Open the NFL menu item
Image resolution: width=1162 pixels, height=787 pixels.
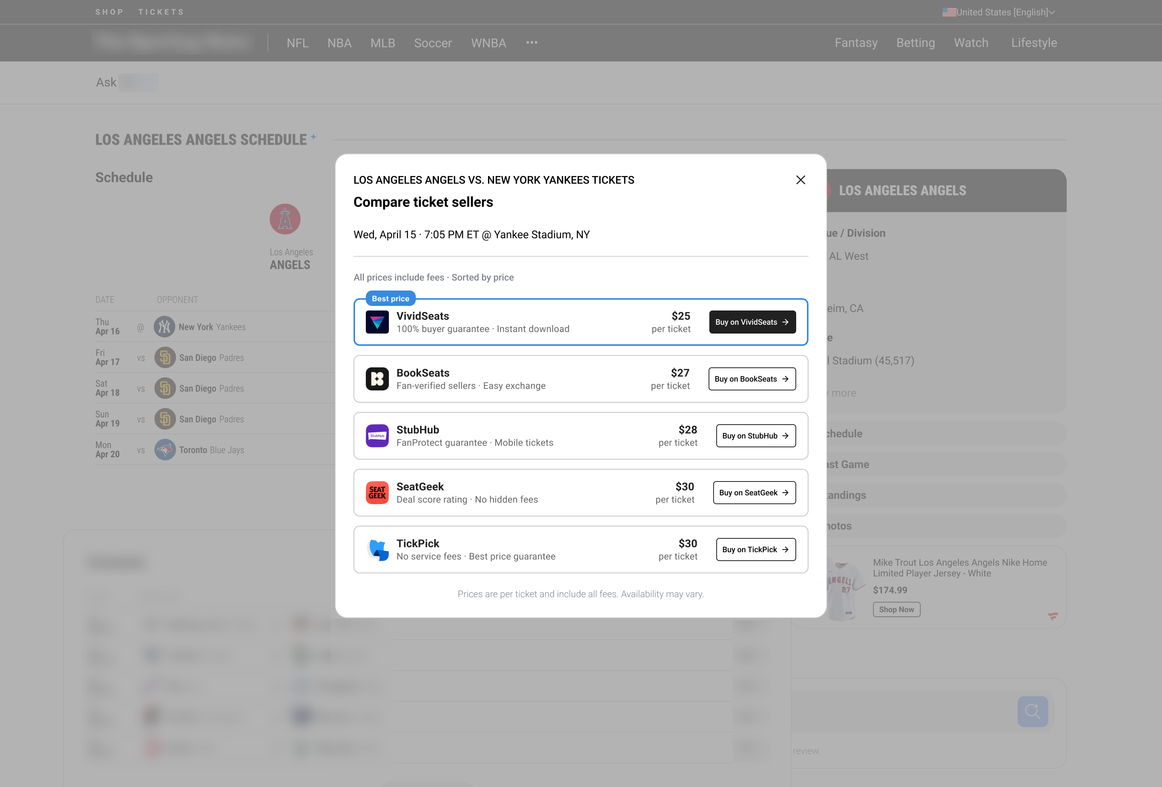pos(297,43)
